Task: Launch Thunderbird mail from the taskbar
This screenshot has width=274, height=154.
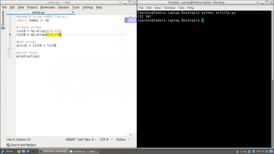Action: [x=28, y=151]
